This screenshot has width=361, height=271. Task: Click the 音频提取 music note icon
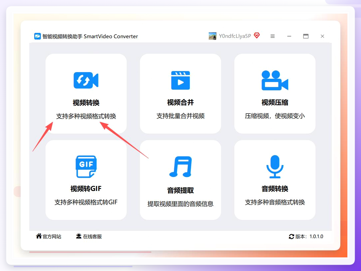click(180, 167)
